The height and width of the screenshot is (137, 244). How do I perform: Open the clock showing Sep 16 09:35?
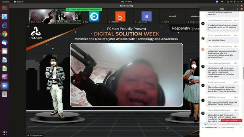coord(127,2)
